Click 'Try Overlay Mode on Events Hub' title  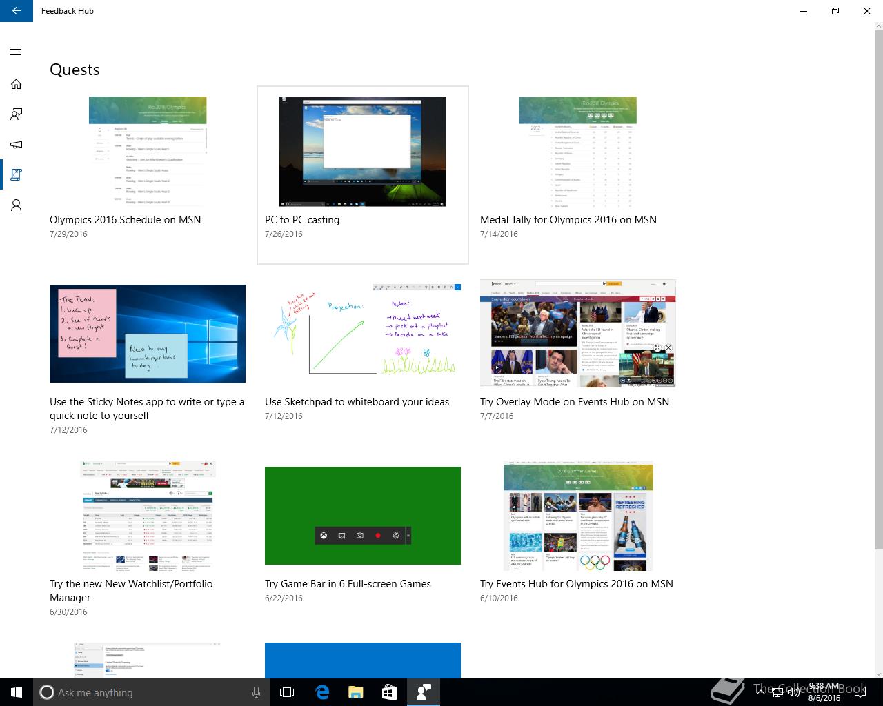point(575,402)
